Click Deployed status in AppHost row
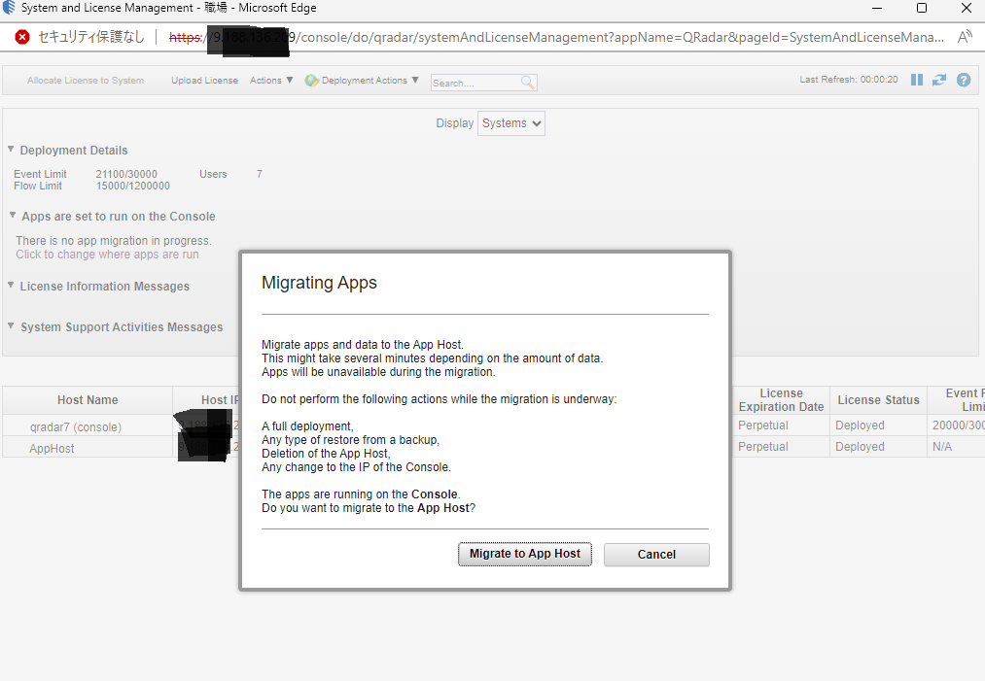Image resolution: width=985 pixels, height=681 pixels. (x=860, y=446)
